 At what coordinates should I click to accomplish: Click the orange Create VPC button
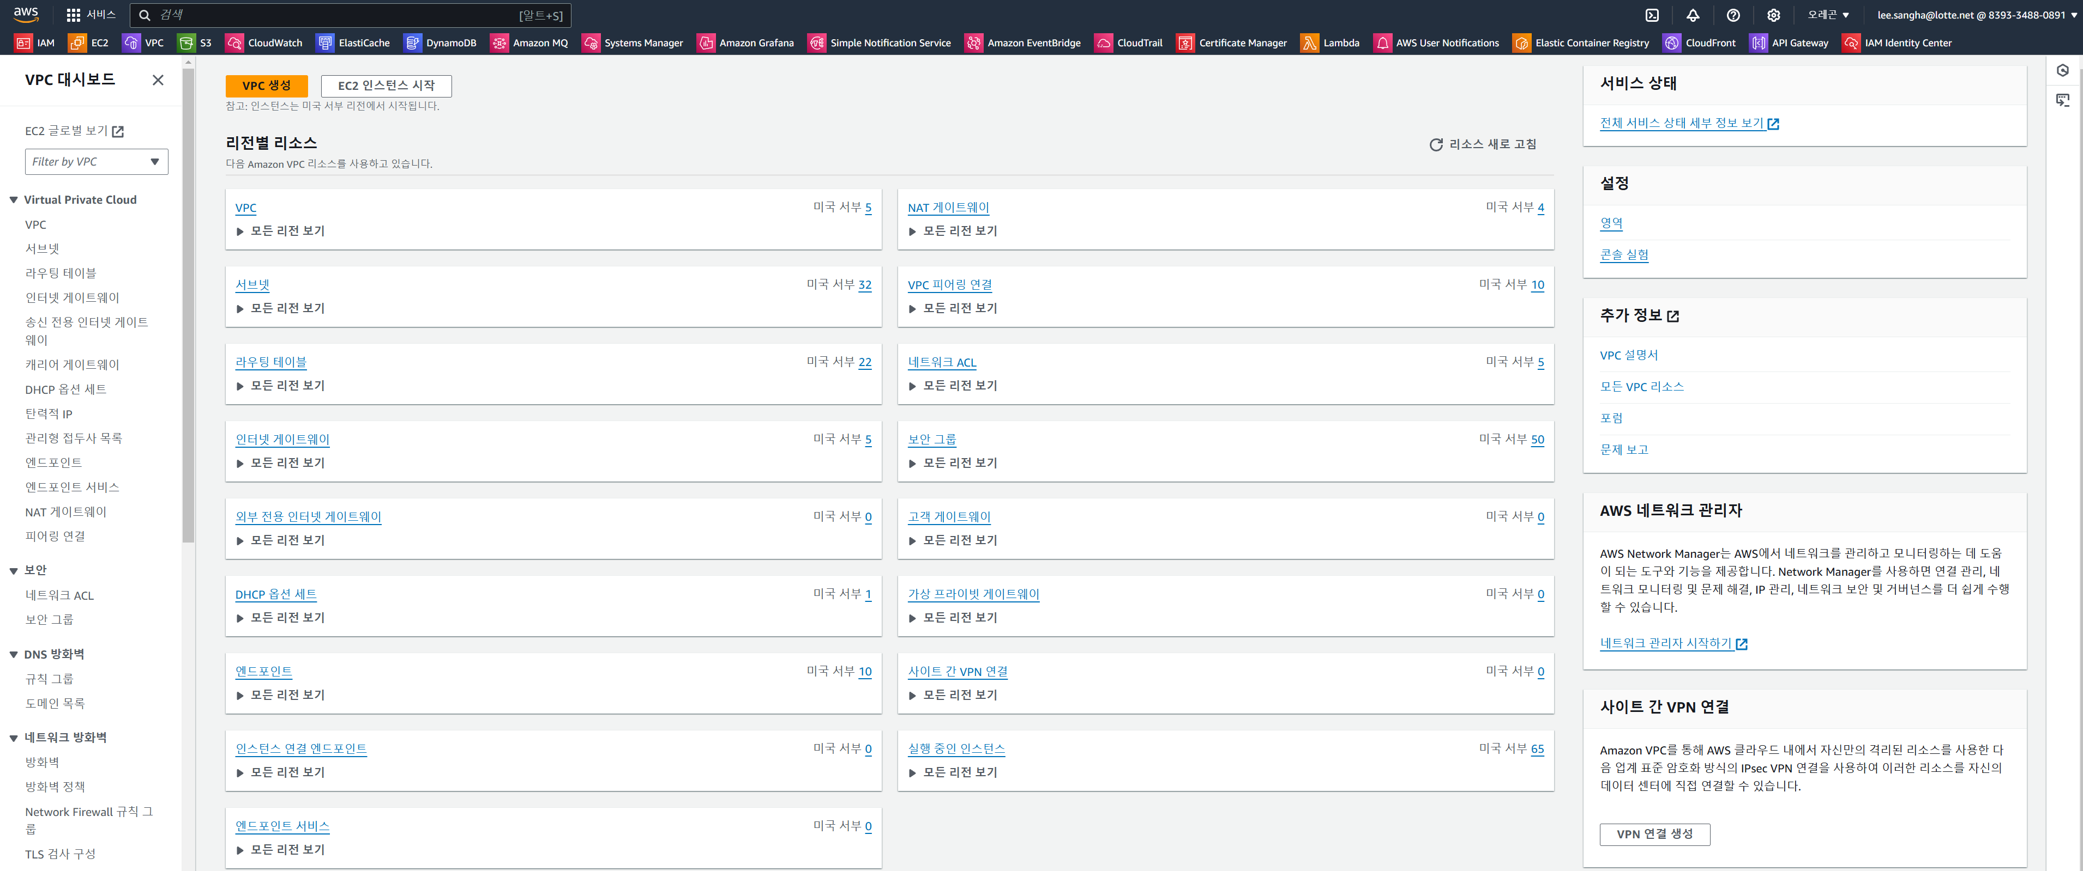pyautogui.click(x=266, y=86)
